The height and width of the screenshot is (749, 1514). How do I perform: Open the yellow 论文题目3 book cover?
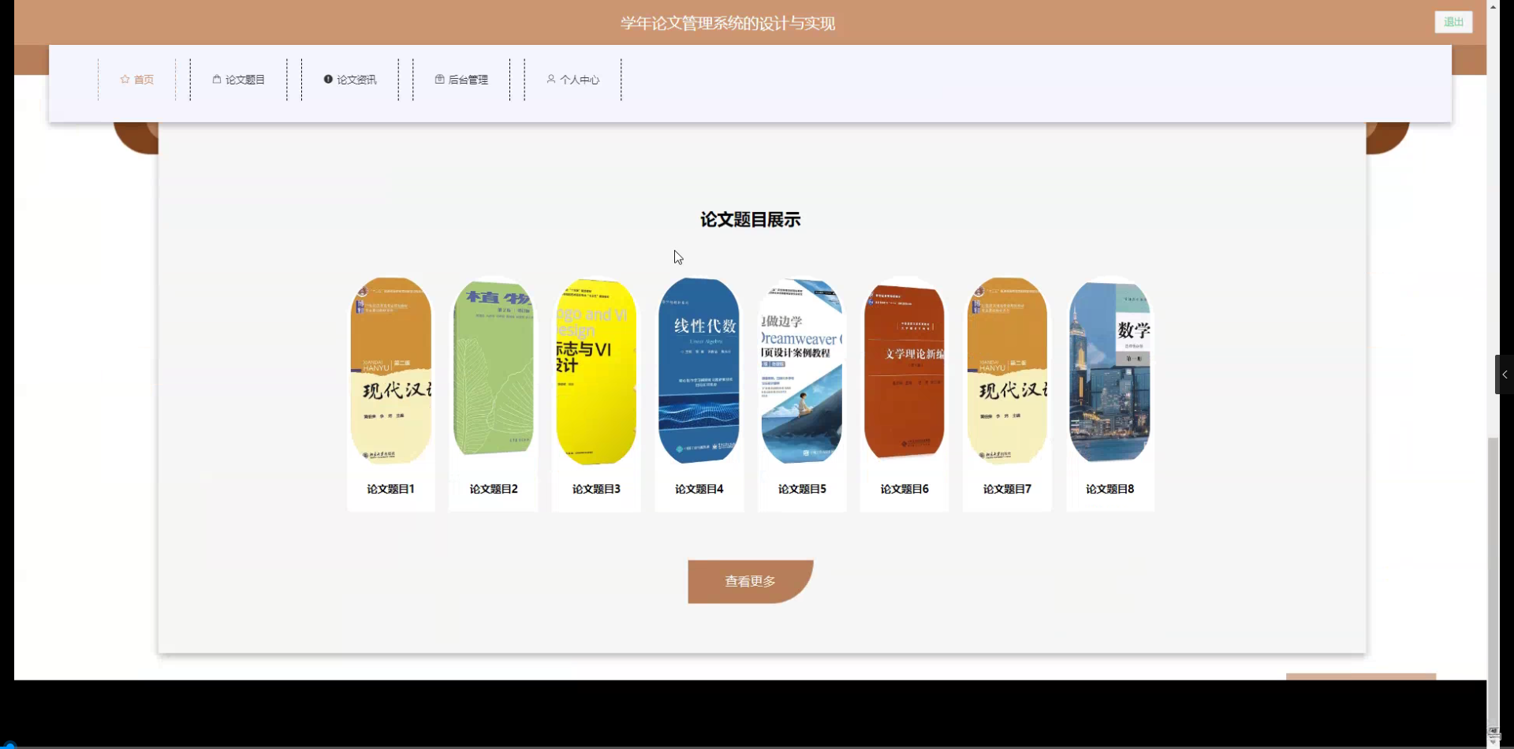[x=596, y=371]
